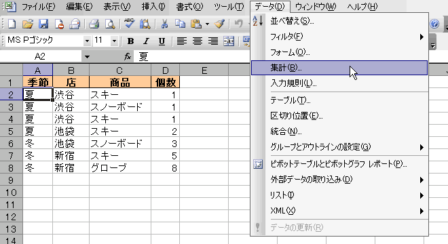
Task: Toggle Underline formatting button
Action: [162, 41]
